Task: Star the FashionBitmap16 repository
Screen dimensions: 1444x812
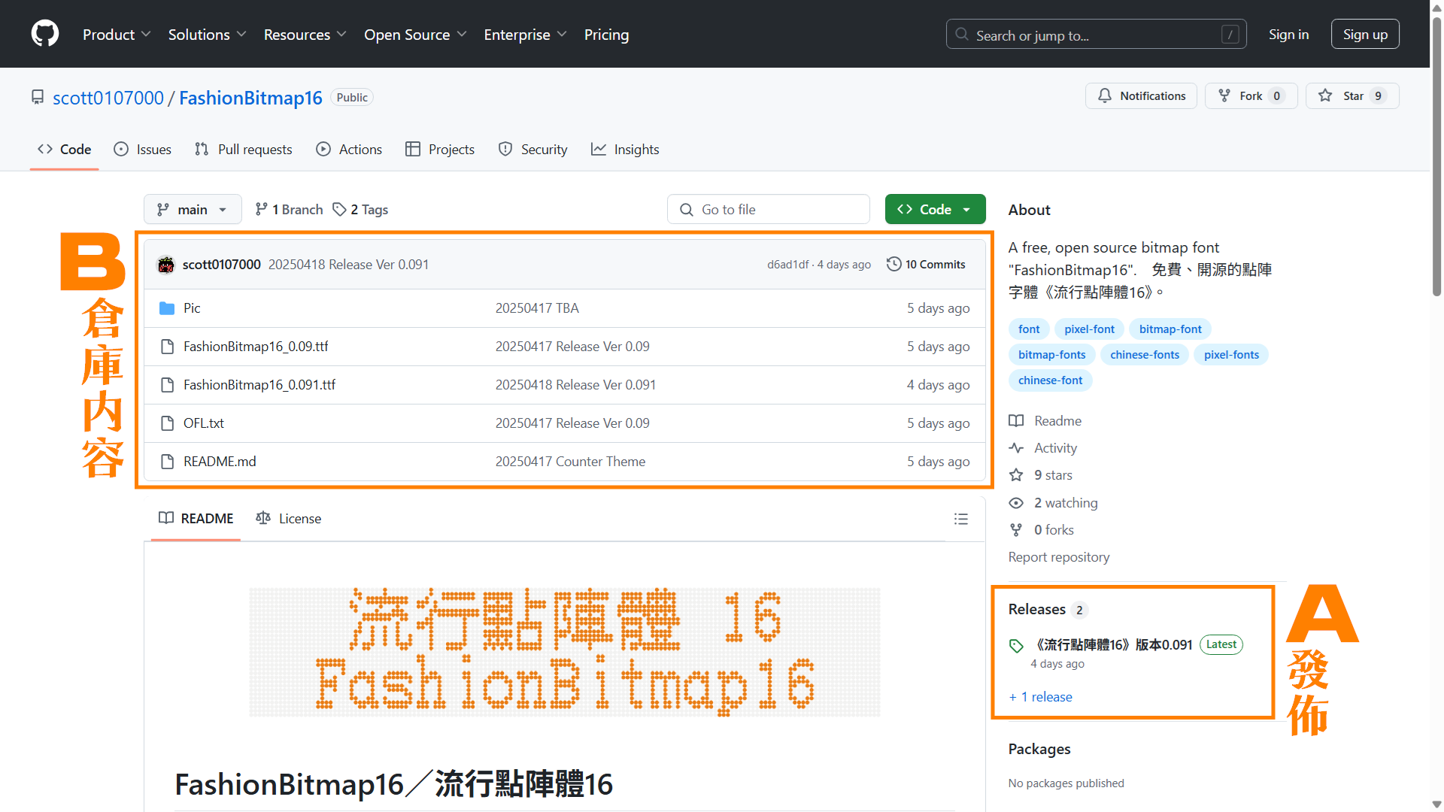Action: pos(1351,95)
